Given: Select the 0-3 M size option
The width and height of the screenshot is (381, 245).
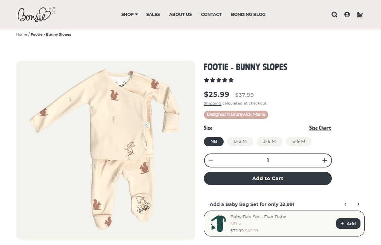Looking at the screenshot, I should 240,141.
